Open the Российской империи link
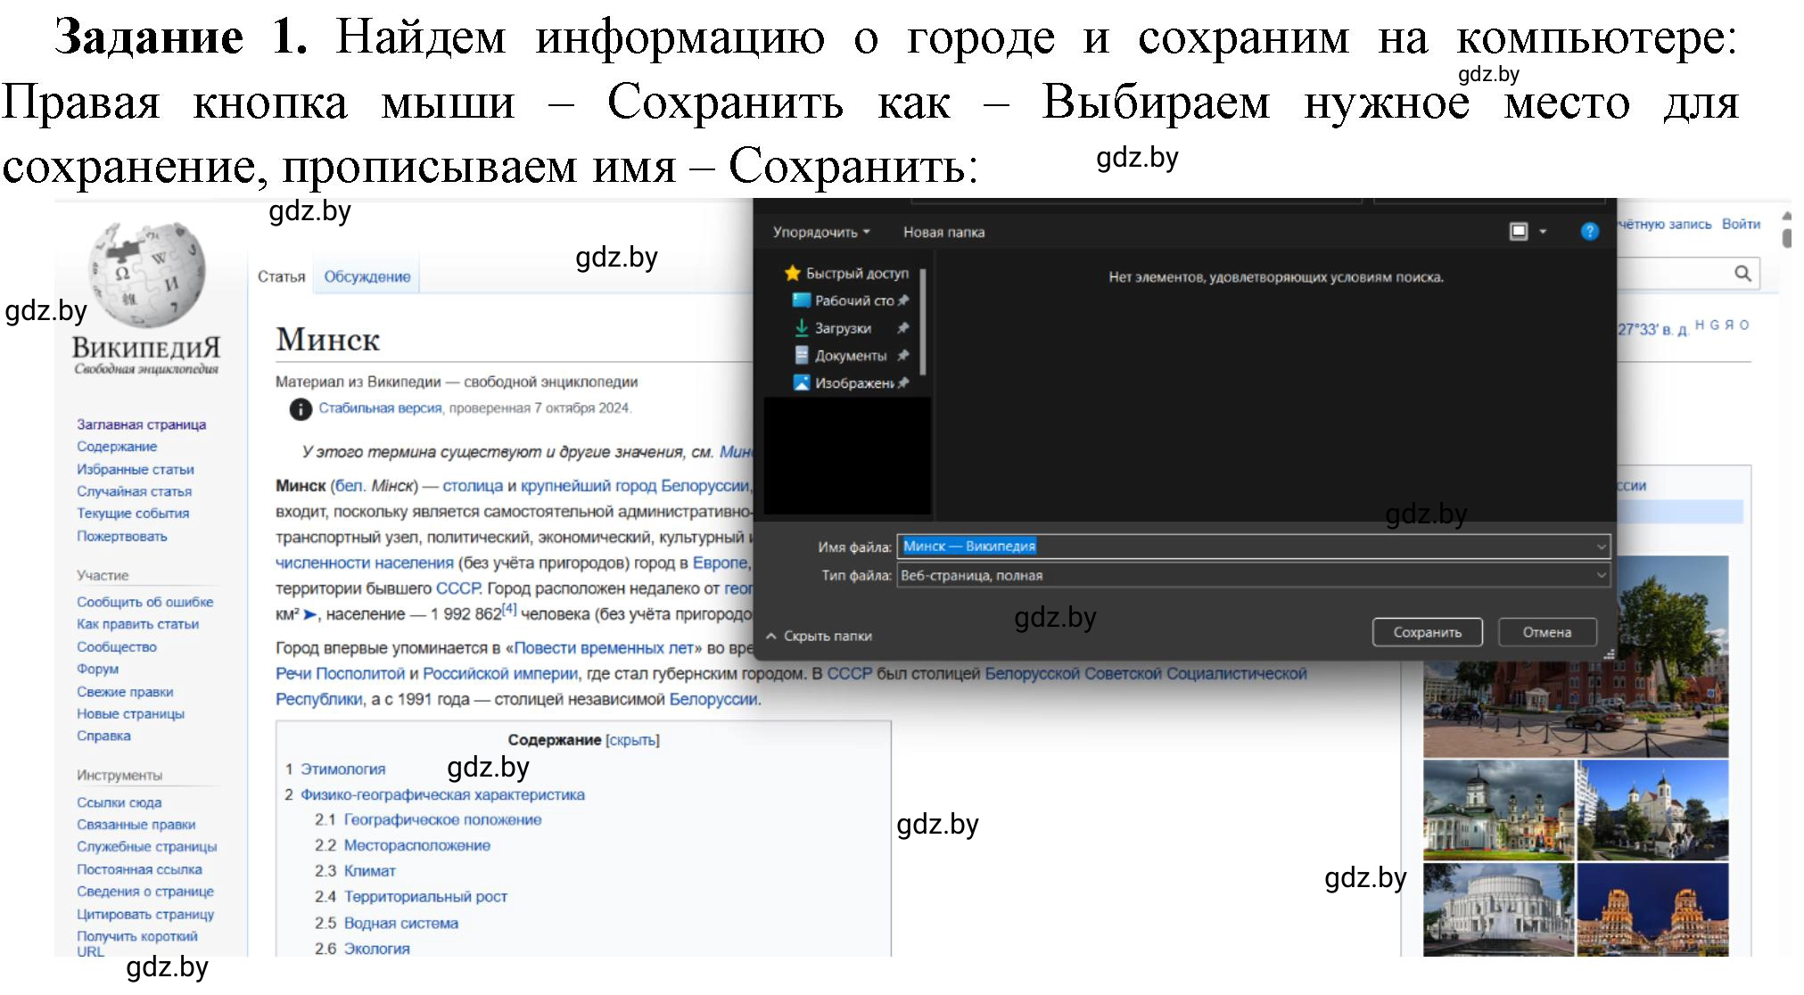 [x=500, y=674]
